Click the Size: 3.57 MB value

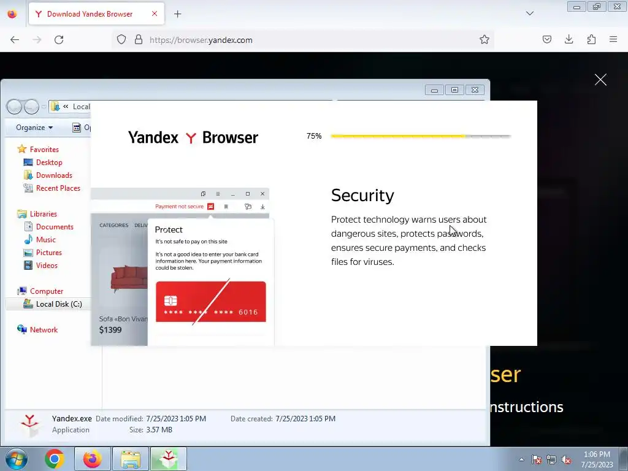pos(159,430)
